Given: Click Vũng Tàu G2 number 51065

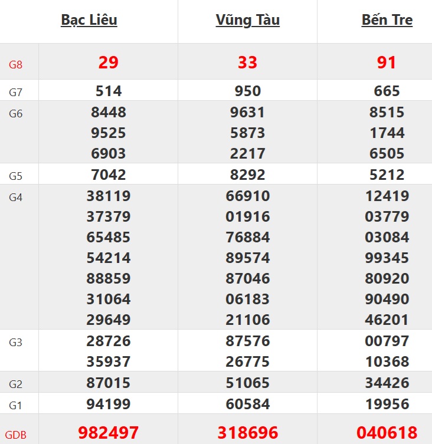Looking at the screenshot, I should (247, 383).
